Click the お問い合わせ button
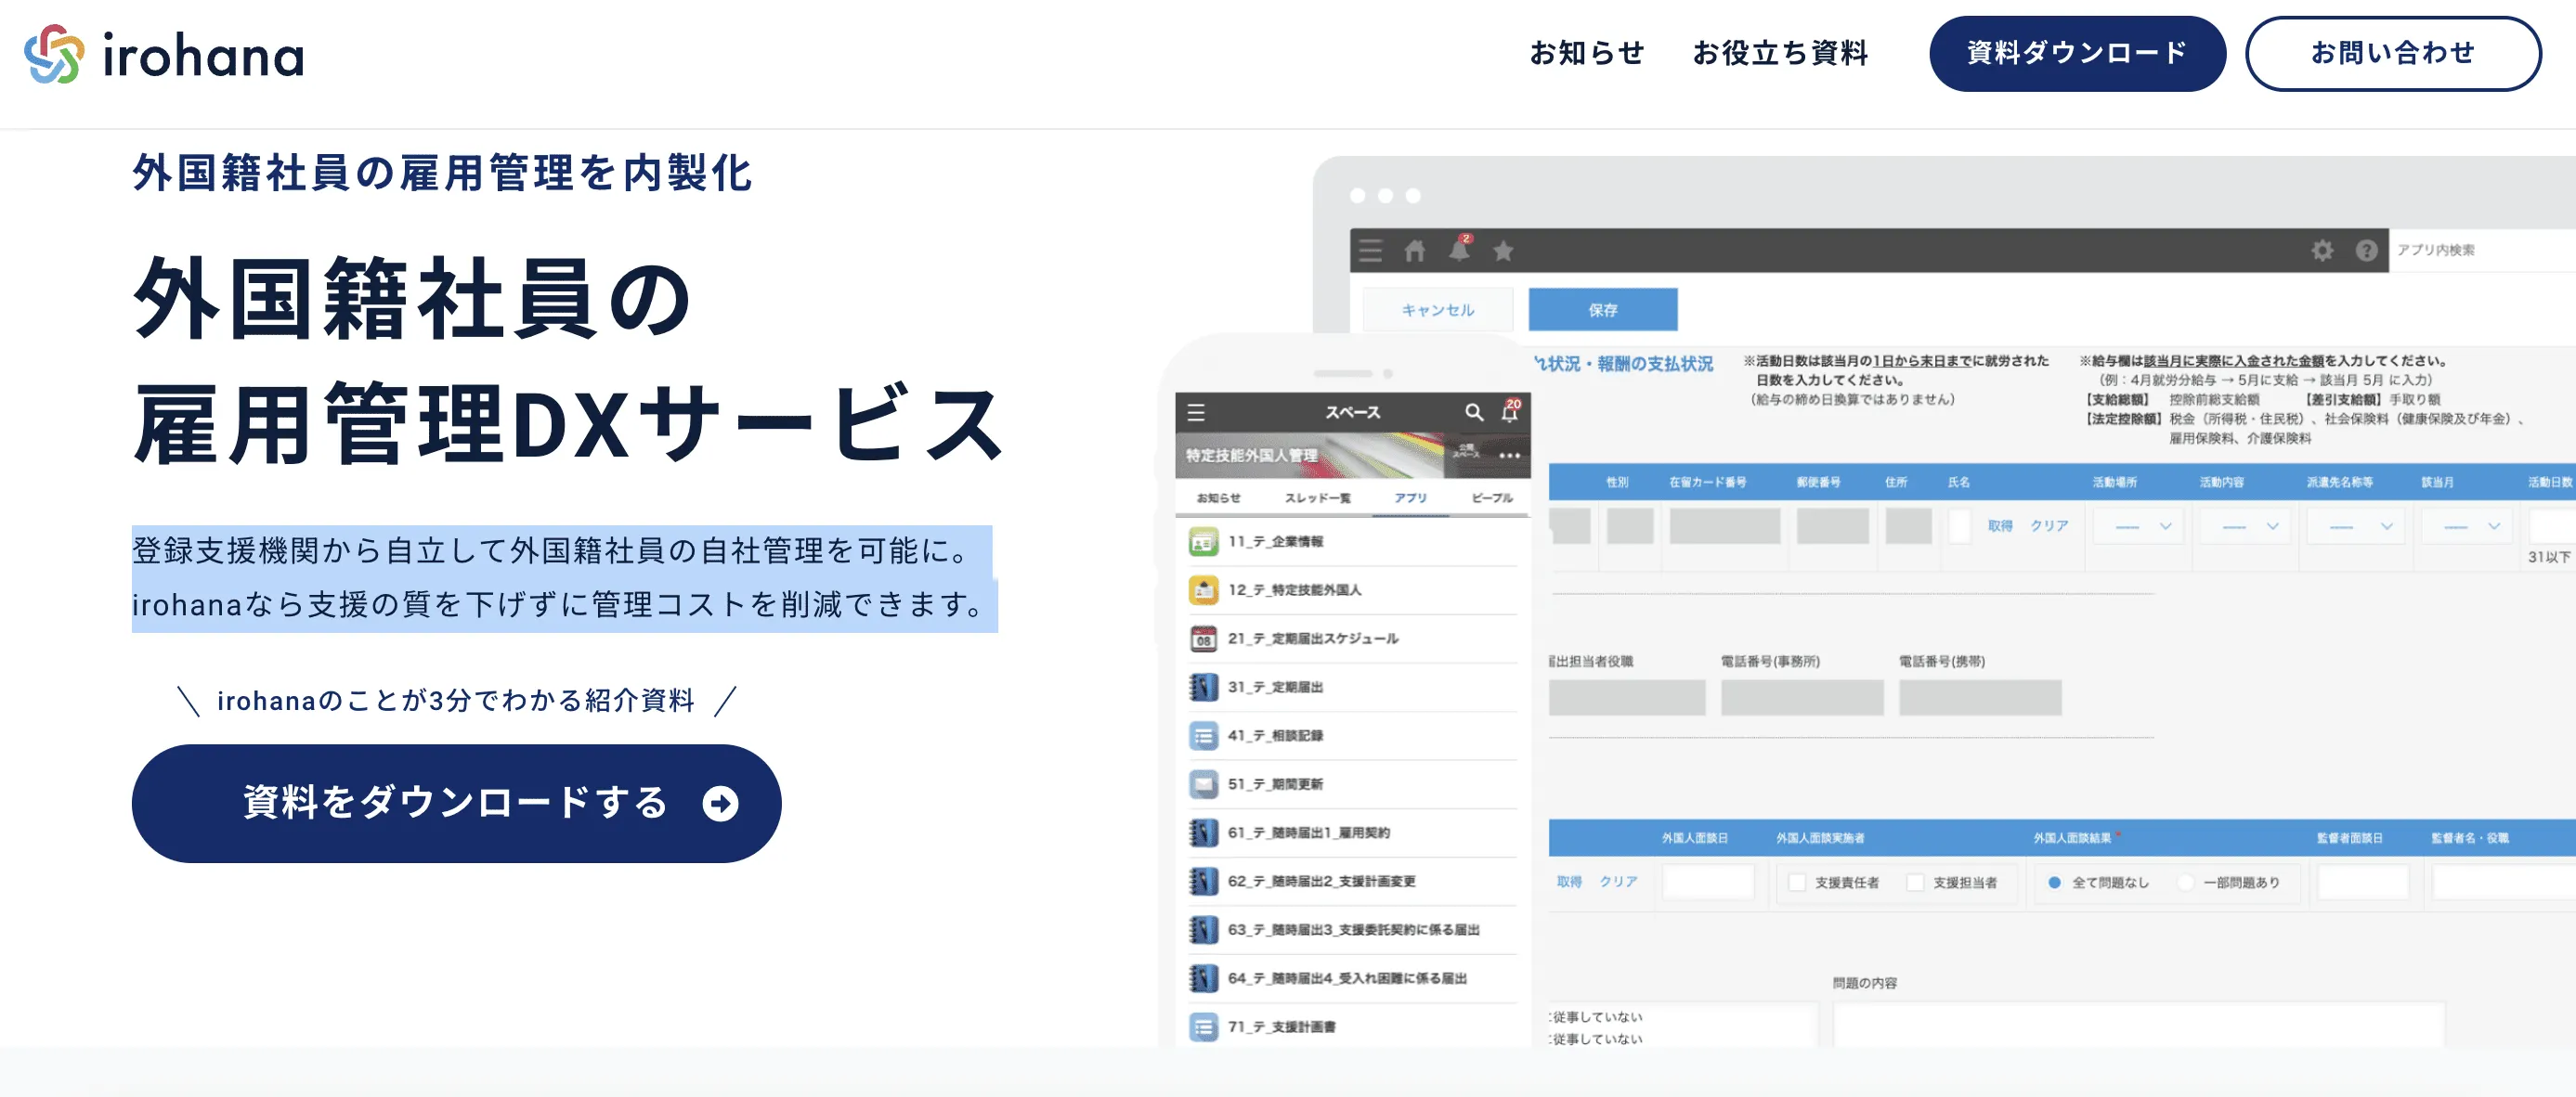The image size is (2576, 1097). (2393, 53)
